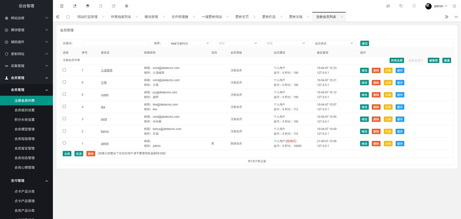Toggle the sidebar collapse icon
Screen dimensions: 461x219
(62, 6)
